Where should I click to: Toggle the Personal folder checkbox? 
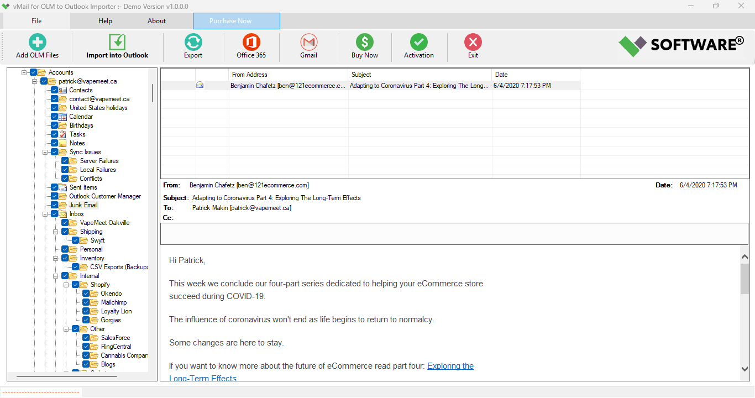65,249
